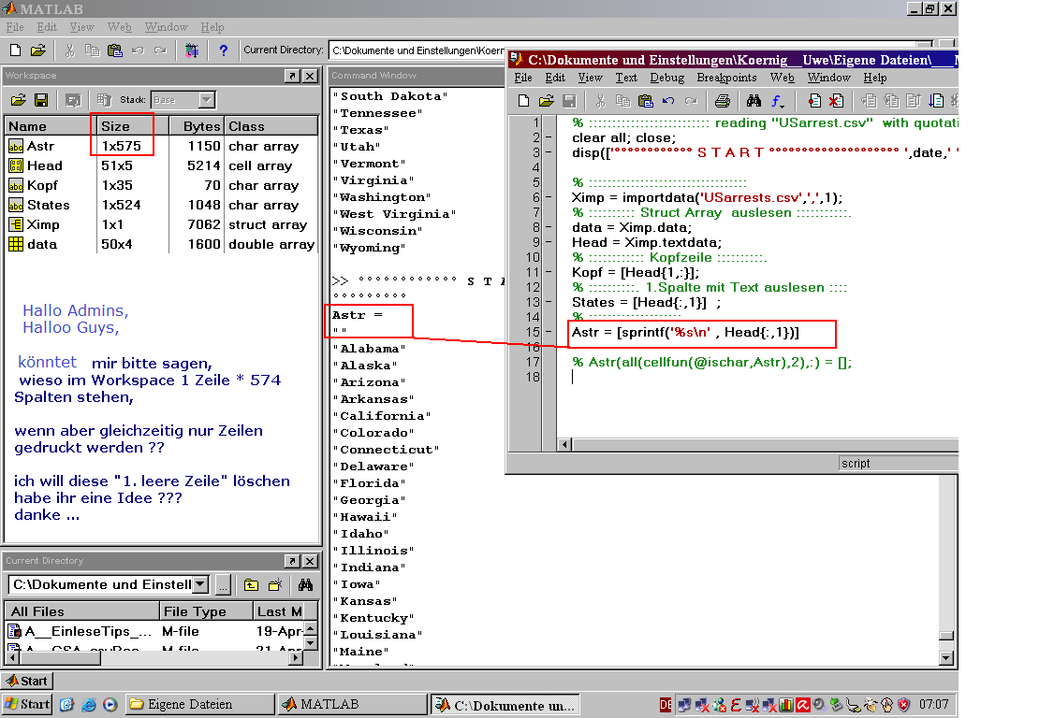Click the Set/Clear breakpoint icon in editor

(x=814, y=101)
